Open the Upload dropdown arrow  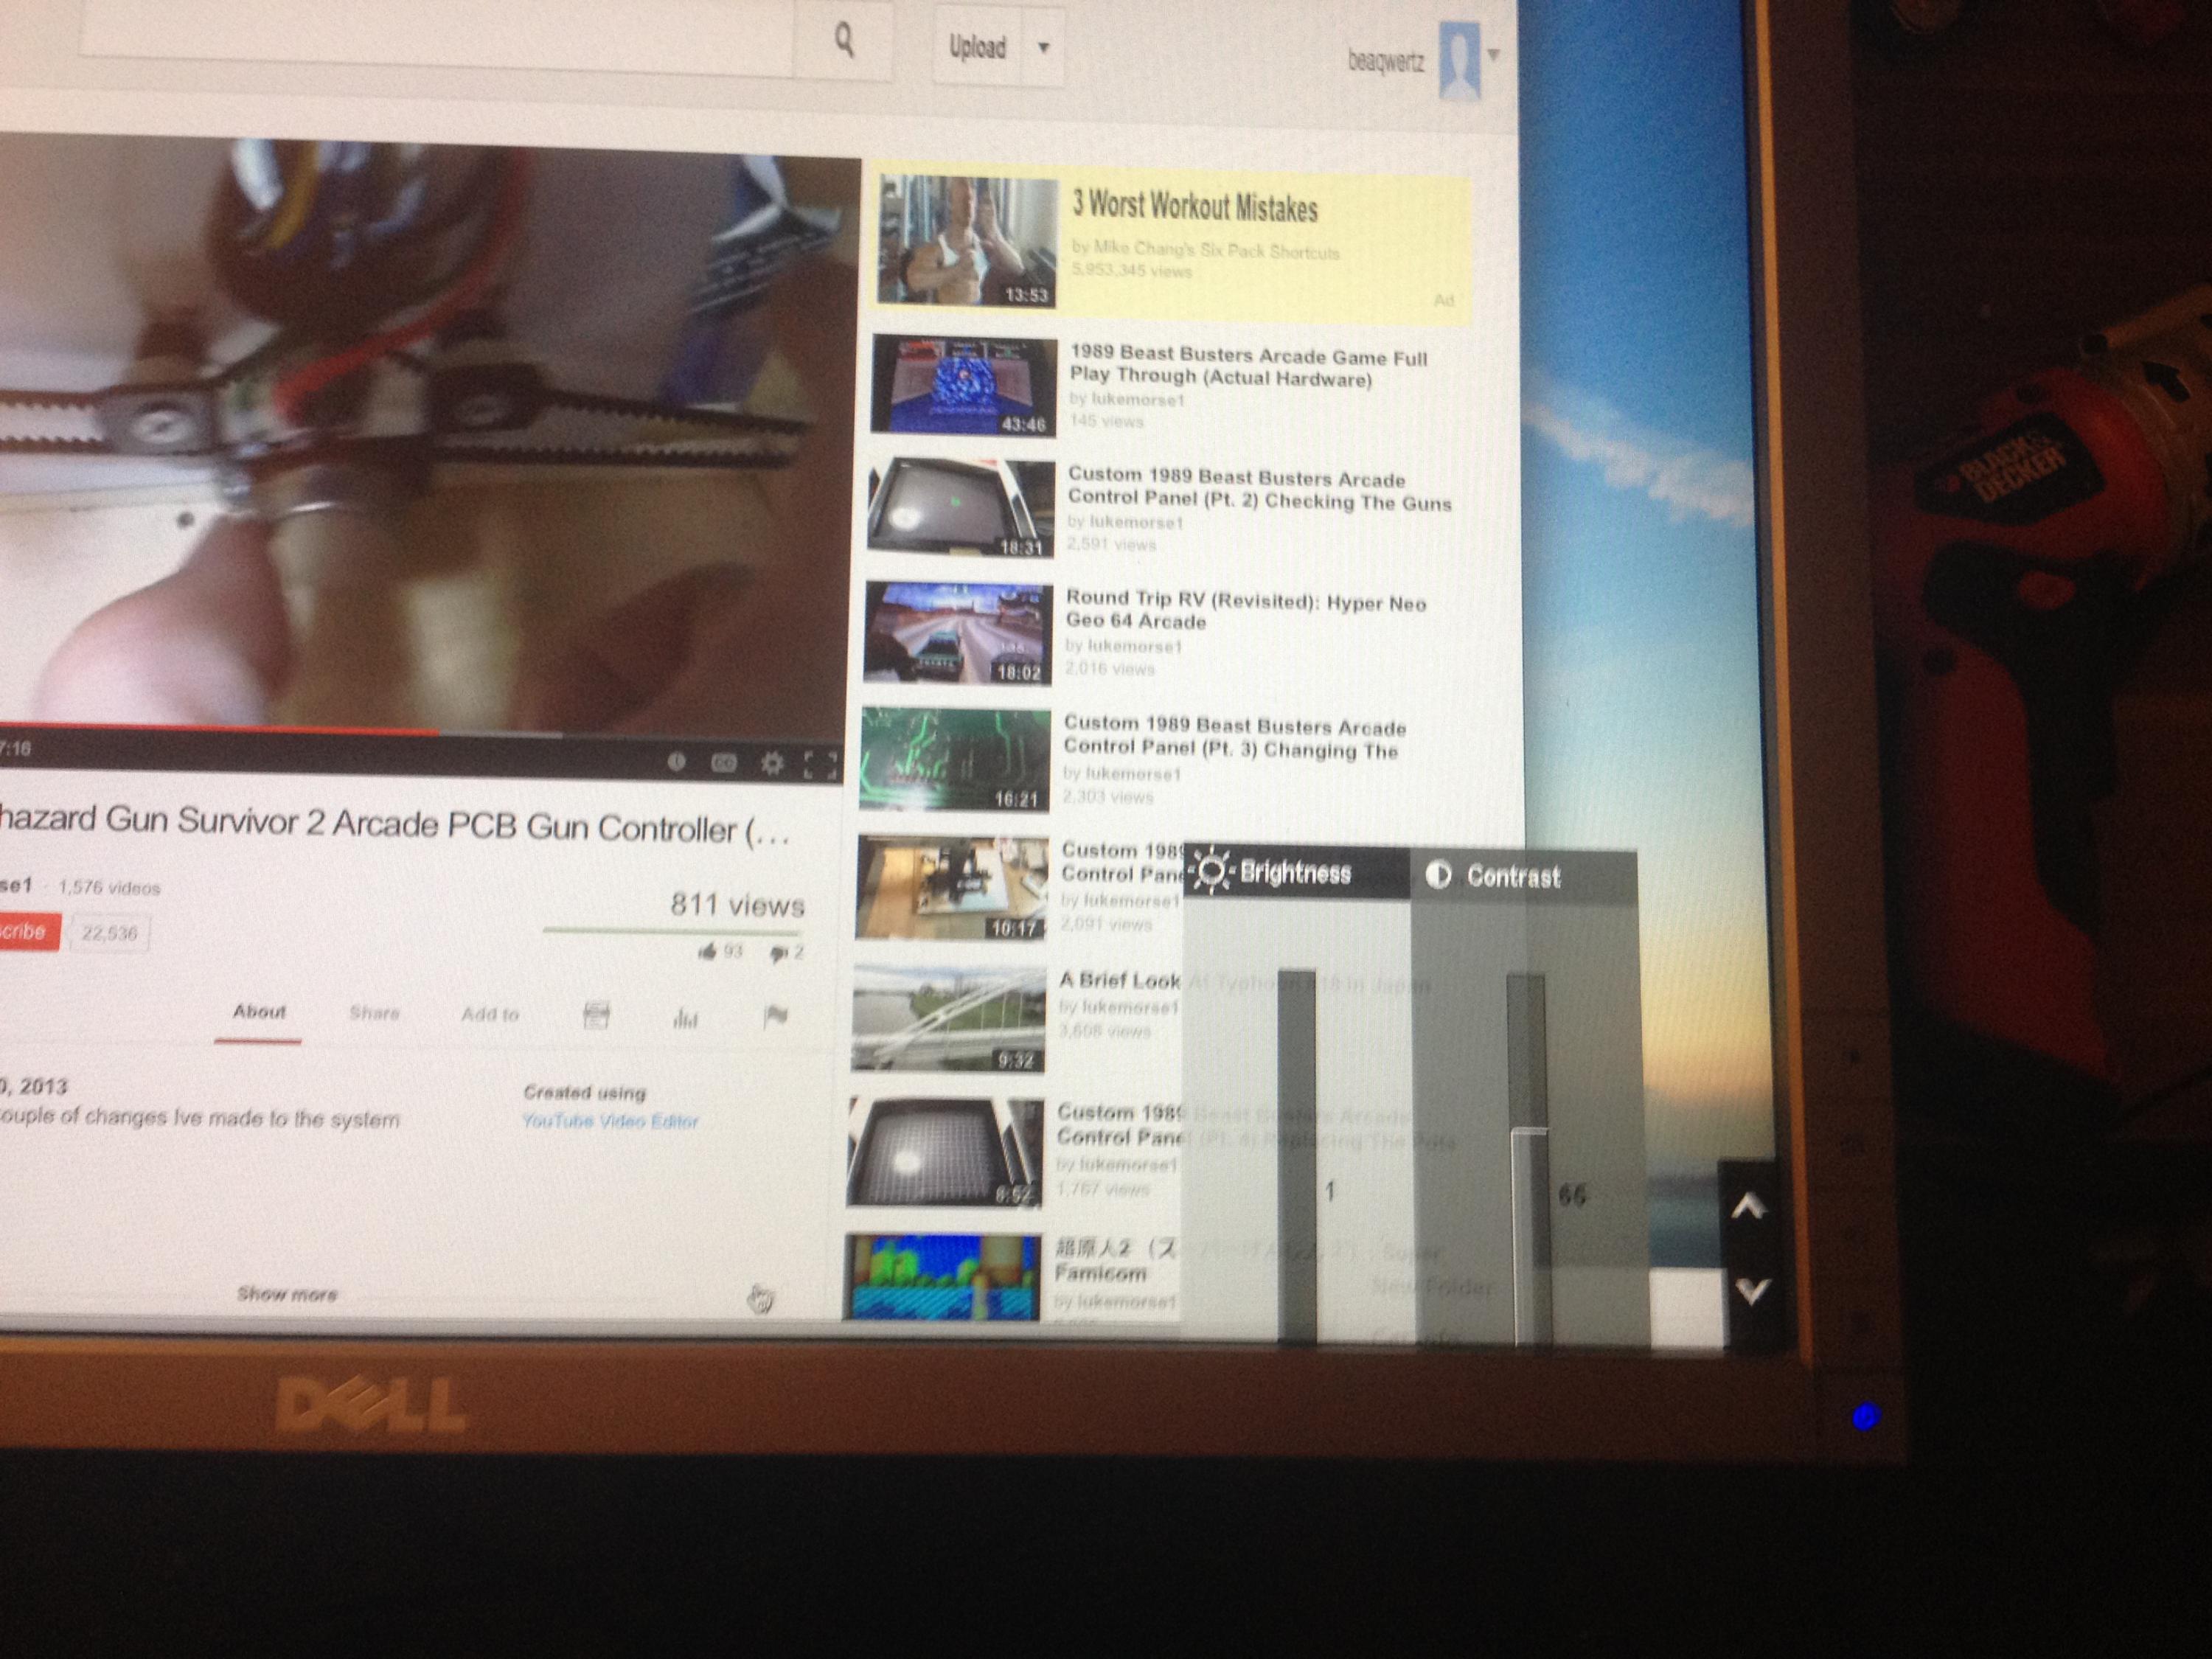tap(1043, 48)
